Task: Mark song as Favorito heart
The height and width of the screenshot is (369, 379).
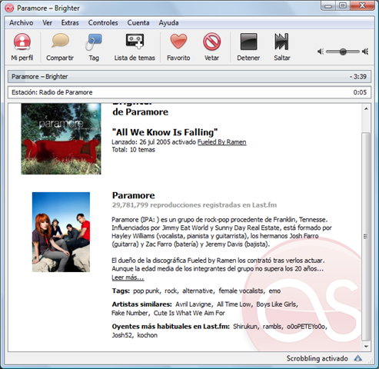Action: point(178,42)
